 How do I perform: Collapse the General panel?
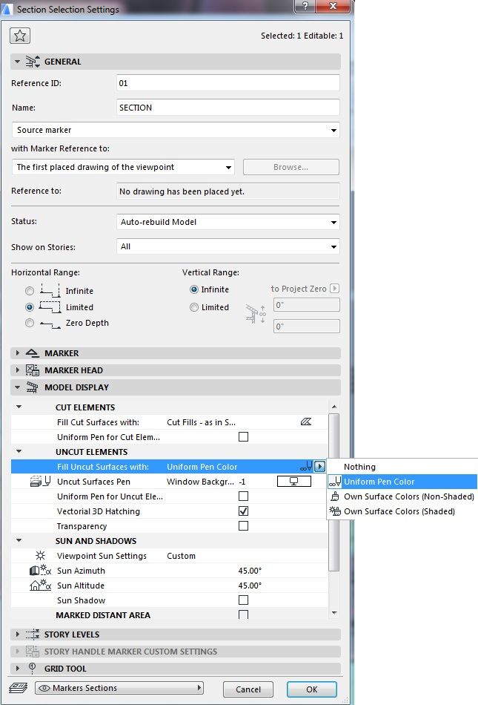[17, 62]
